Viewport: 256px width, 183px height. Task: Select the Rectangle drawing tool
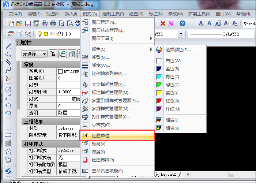coord(8,135)
